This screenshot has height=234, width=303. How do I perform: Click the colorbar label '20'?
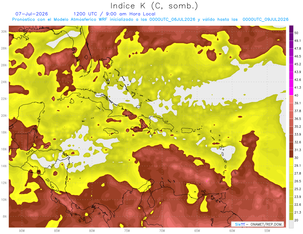[297, 220]
